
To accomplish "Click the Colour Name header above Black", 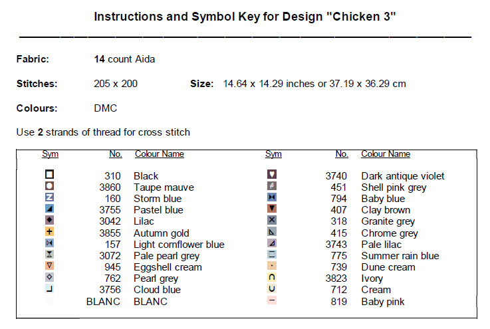I will 160,154.
